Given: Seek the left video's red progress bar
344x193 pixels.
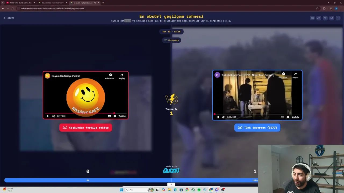Looking at the screenshot, I should (x=85, y=113).
